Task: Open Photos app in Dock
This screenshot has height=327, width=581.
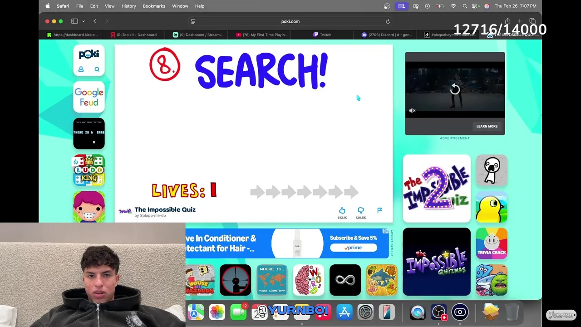Action: (217, 312)
